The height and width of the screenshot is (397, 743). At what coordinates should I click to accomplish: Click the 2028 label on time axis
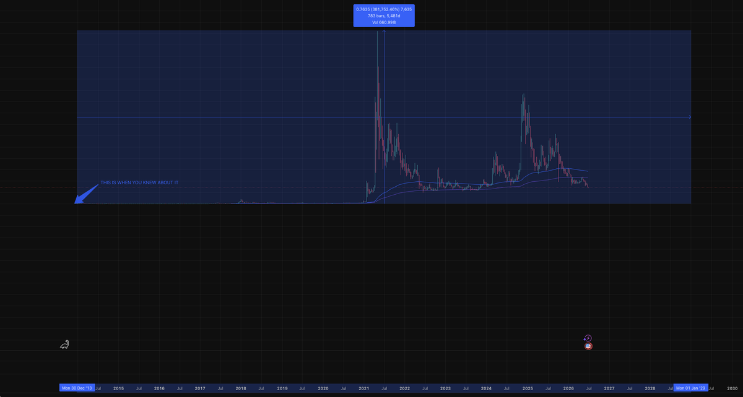coord(650,388)
